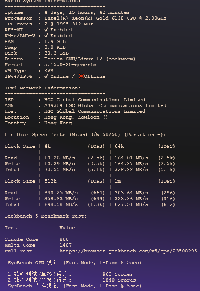Click the AES-NI enabled checkmark
This screenshot has width=200, height=291.
pyautogui.click(x=46, y=30)
